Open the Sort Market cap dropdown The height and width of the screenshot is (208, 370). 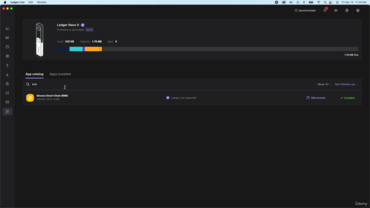[x=346, y=84]
